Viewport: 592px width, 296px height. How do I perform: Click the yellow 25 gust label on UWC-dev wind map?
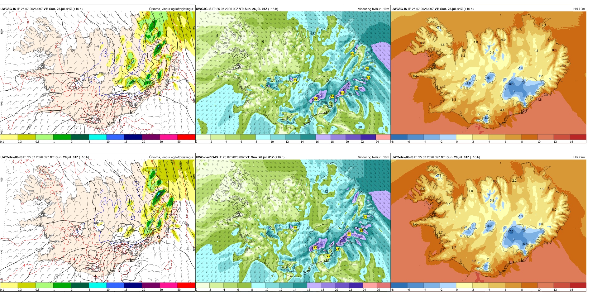click(337, 249)
